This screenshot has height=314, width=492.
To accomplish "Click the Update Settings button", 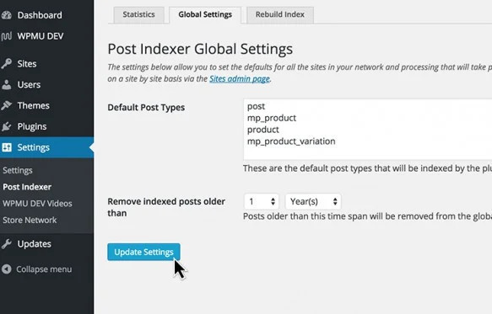I will [143, 252].
